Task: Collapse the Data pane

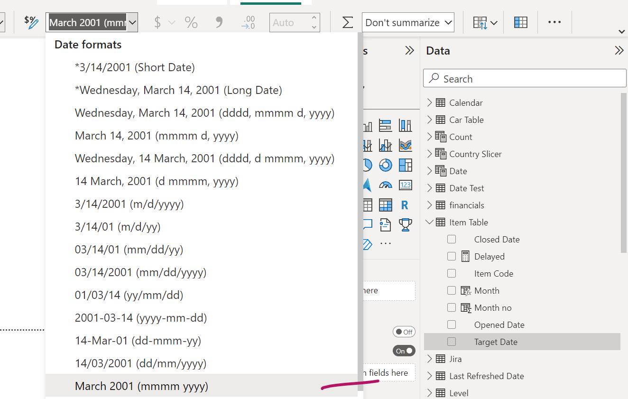Action: click(619, 51)
